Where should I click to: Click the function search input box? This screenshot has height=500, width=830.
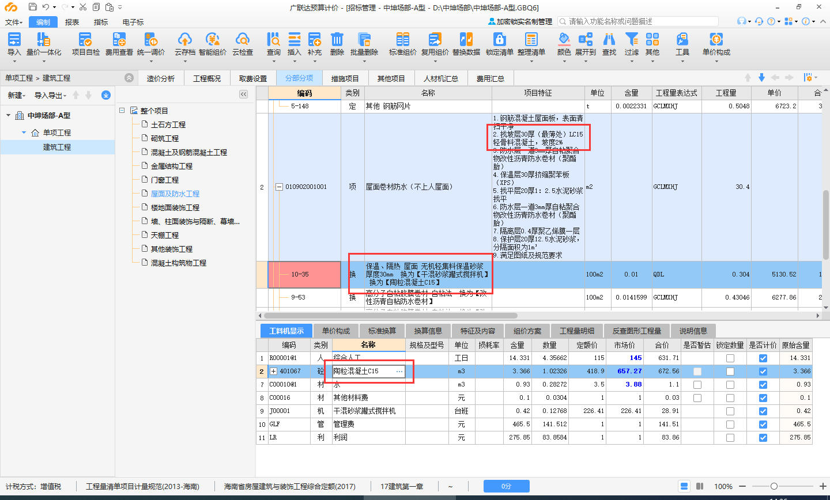(x=639, y=21)
